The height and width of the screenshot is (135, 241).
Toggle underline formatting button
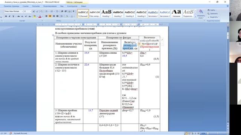13,16
